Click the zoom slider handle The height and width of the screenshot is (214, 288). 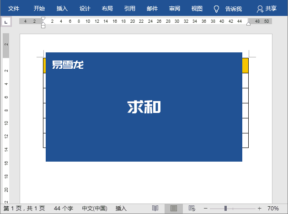[x=225, y=209]
